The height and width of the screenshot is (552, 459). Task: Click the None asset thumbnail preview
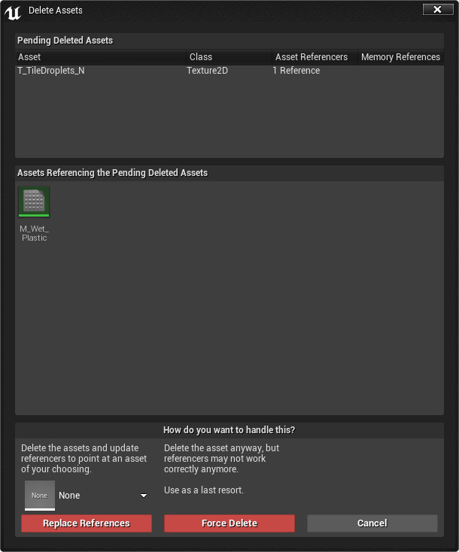40,496
